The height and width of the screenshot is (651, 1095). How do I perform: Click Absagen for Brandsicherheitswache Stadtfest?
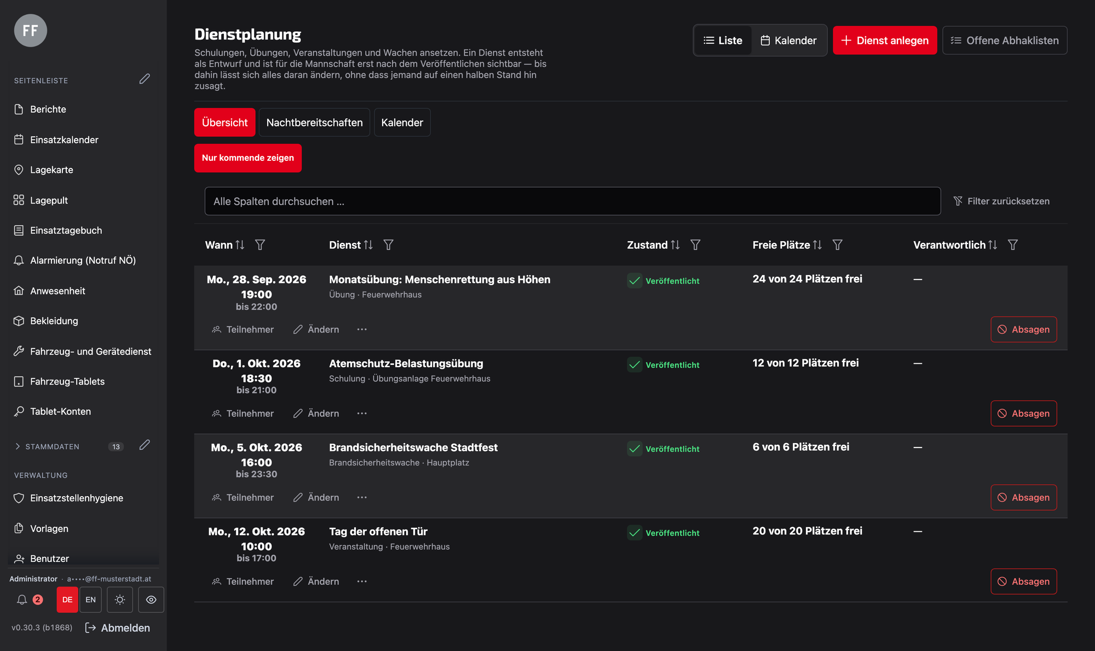(x=1023, y=497)
